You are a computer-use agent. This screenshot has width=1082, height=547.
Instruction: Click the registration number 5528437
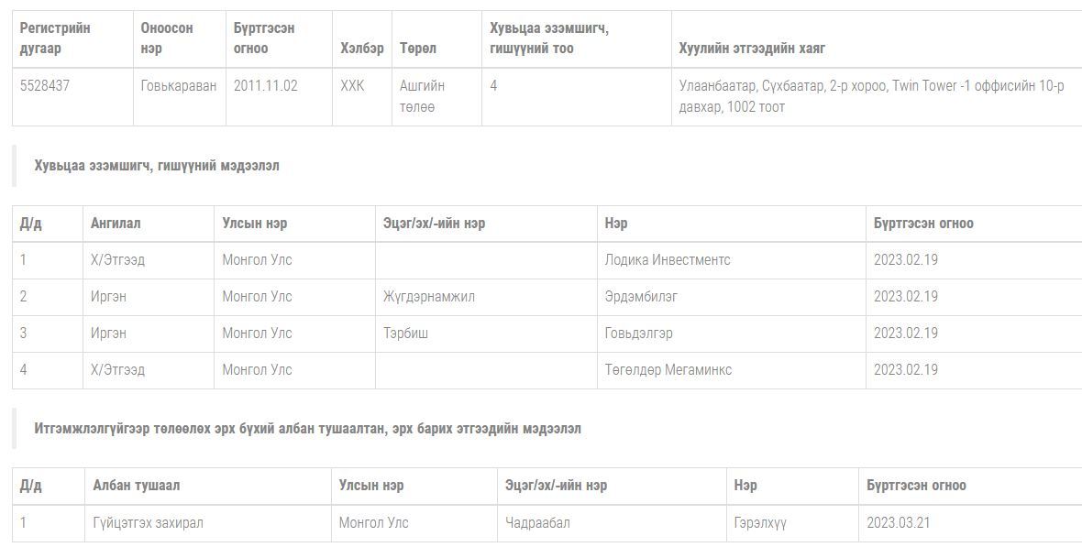45,86
